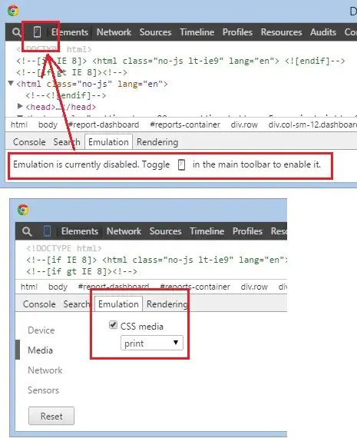
Task: Click the <!DOCTYPE html> line in bottom window
Action: 64,248
